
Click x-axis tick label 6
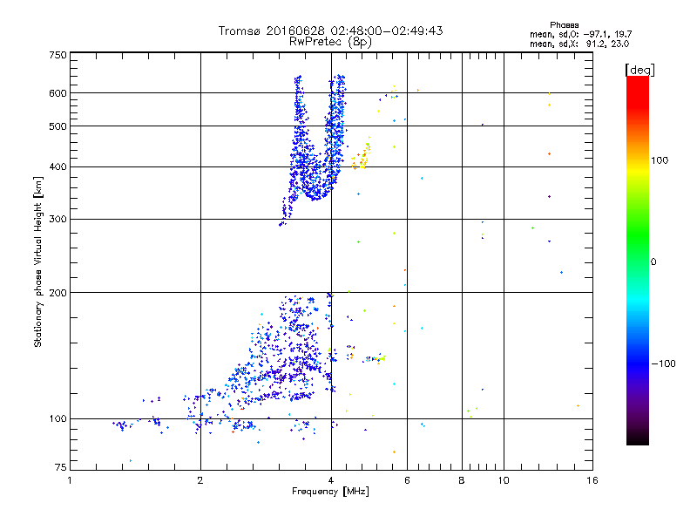pyautogui.click(x=407, y=480)
